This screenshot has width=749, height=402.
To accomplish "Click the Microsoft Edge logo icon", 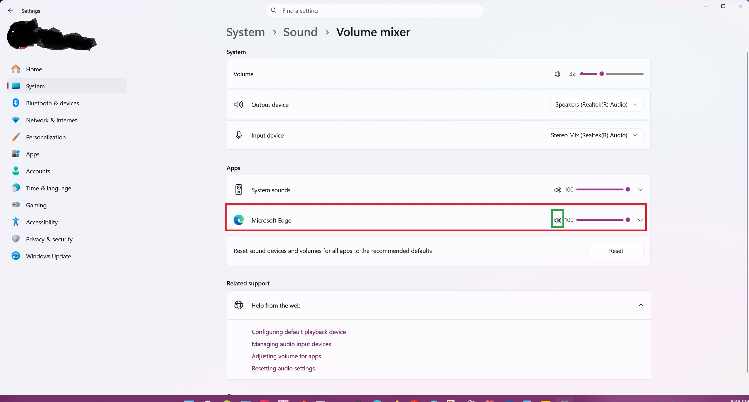I will point(239,220).
